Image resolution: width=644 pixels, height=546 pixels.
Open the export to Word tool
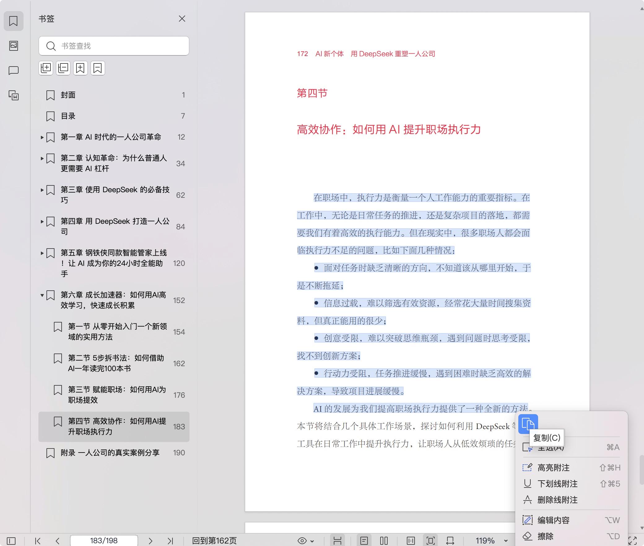[x=14, y=96]
